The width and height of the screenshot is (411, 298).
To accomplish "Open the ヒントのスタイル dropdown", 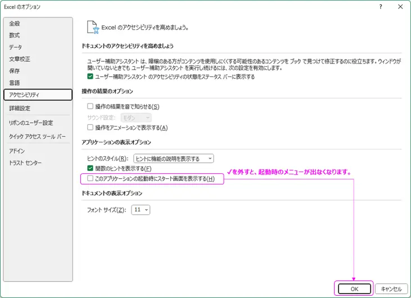I will point(174,159).
